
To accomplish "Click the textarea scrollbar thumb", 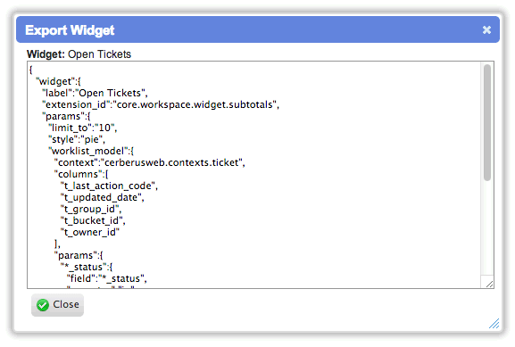I will click(x=487, y=122).
